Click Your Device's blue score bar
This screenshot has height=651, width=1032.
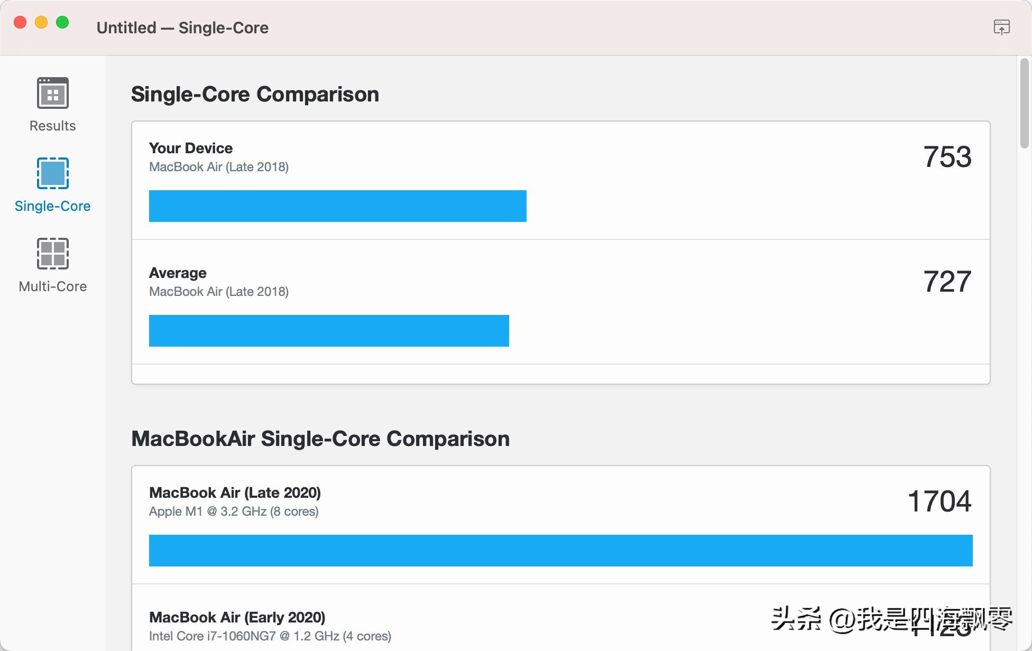pyautogui.click(x=338, y=206)
